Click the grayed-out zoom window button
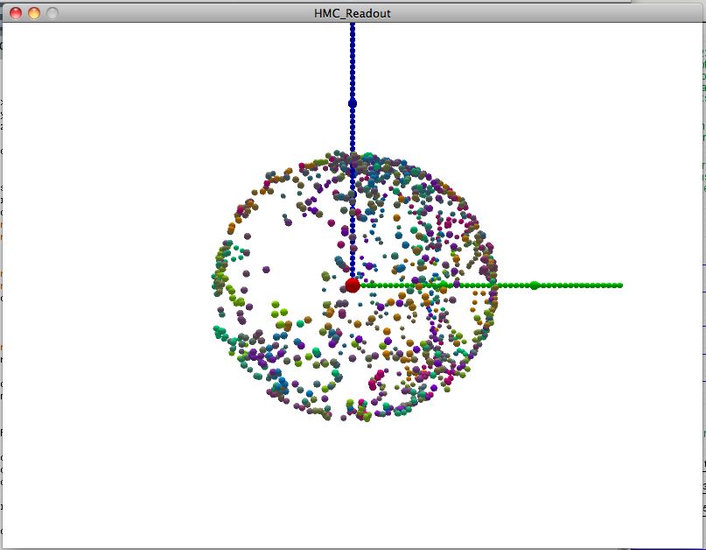706x550 pixels. coord(52,13)
